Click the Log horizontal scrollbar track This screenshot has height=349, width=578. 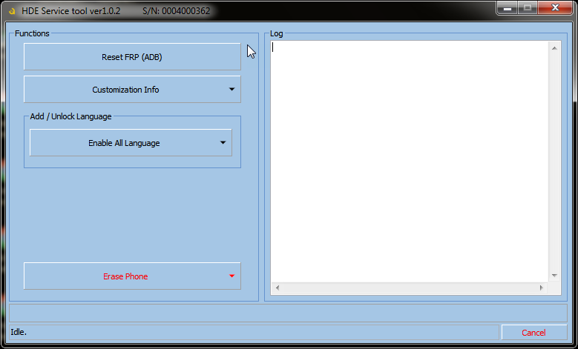pos(408,287)
